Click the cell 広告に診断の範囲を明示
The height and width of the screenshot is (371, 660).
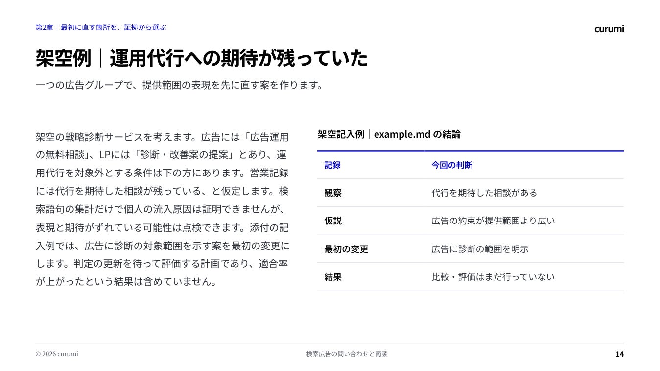pos(480,249)
